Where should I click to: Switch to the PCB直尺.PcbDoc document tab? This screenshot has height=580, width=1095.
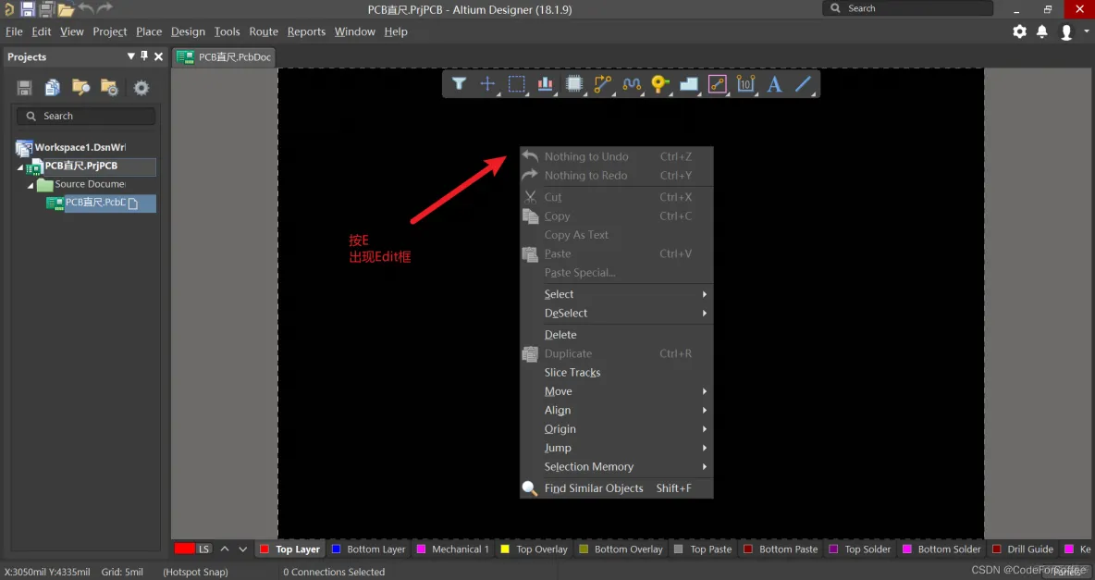pyautogui.click(x=224, y=56)
